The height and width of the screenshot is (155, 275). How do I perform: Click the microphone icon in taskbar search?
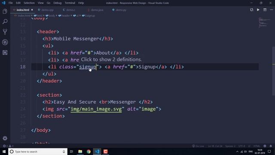64,152
